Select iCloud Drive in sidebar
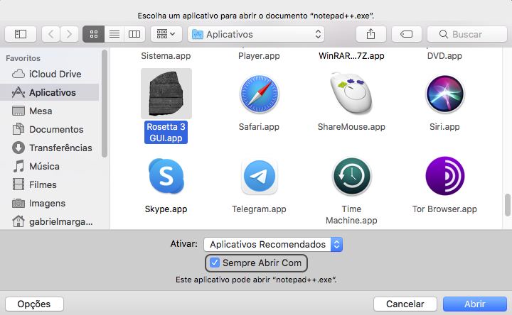 point(50,74)
